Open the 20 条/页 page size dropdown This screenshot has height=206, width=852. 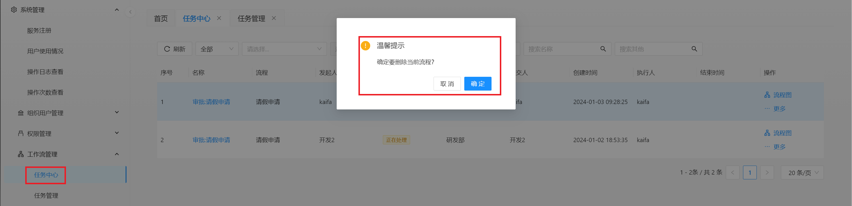(x=802, y=172)
